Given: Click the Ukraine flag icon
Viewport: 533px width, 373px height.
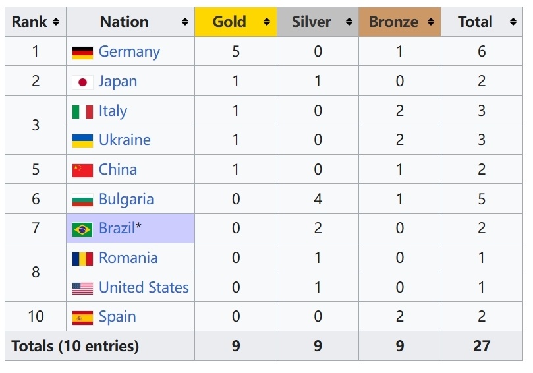Looking at the screenshot, I should point(82,140).
